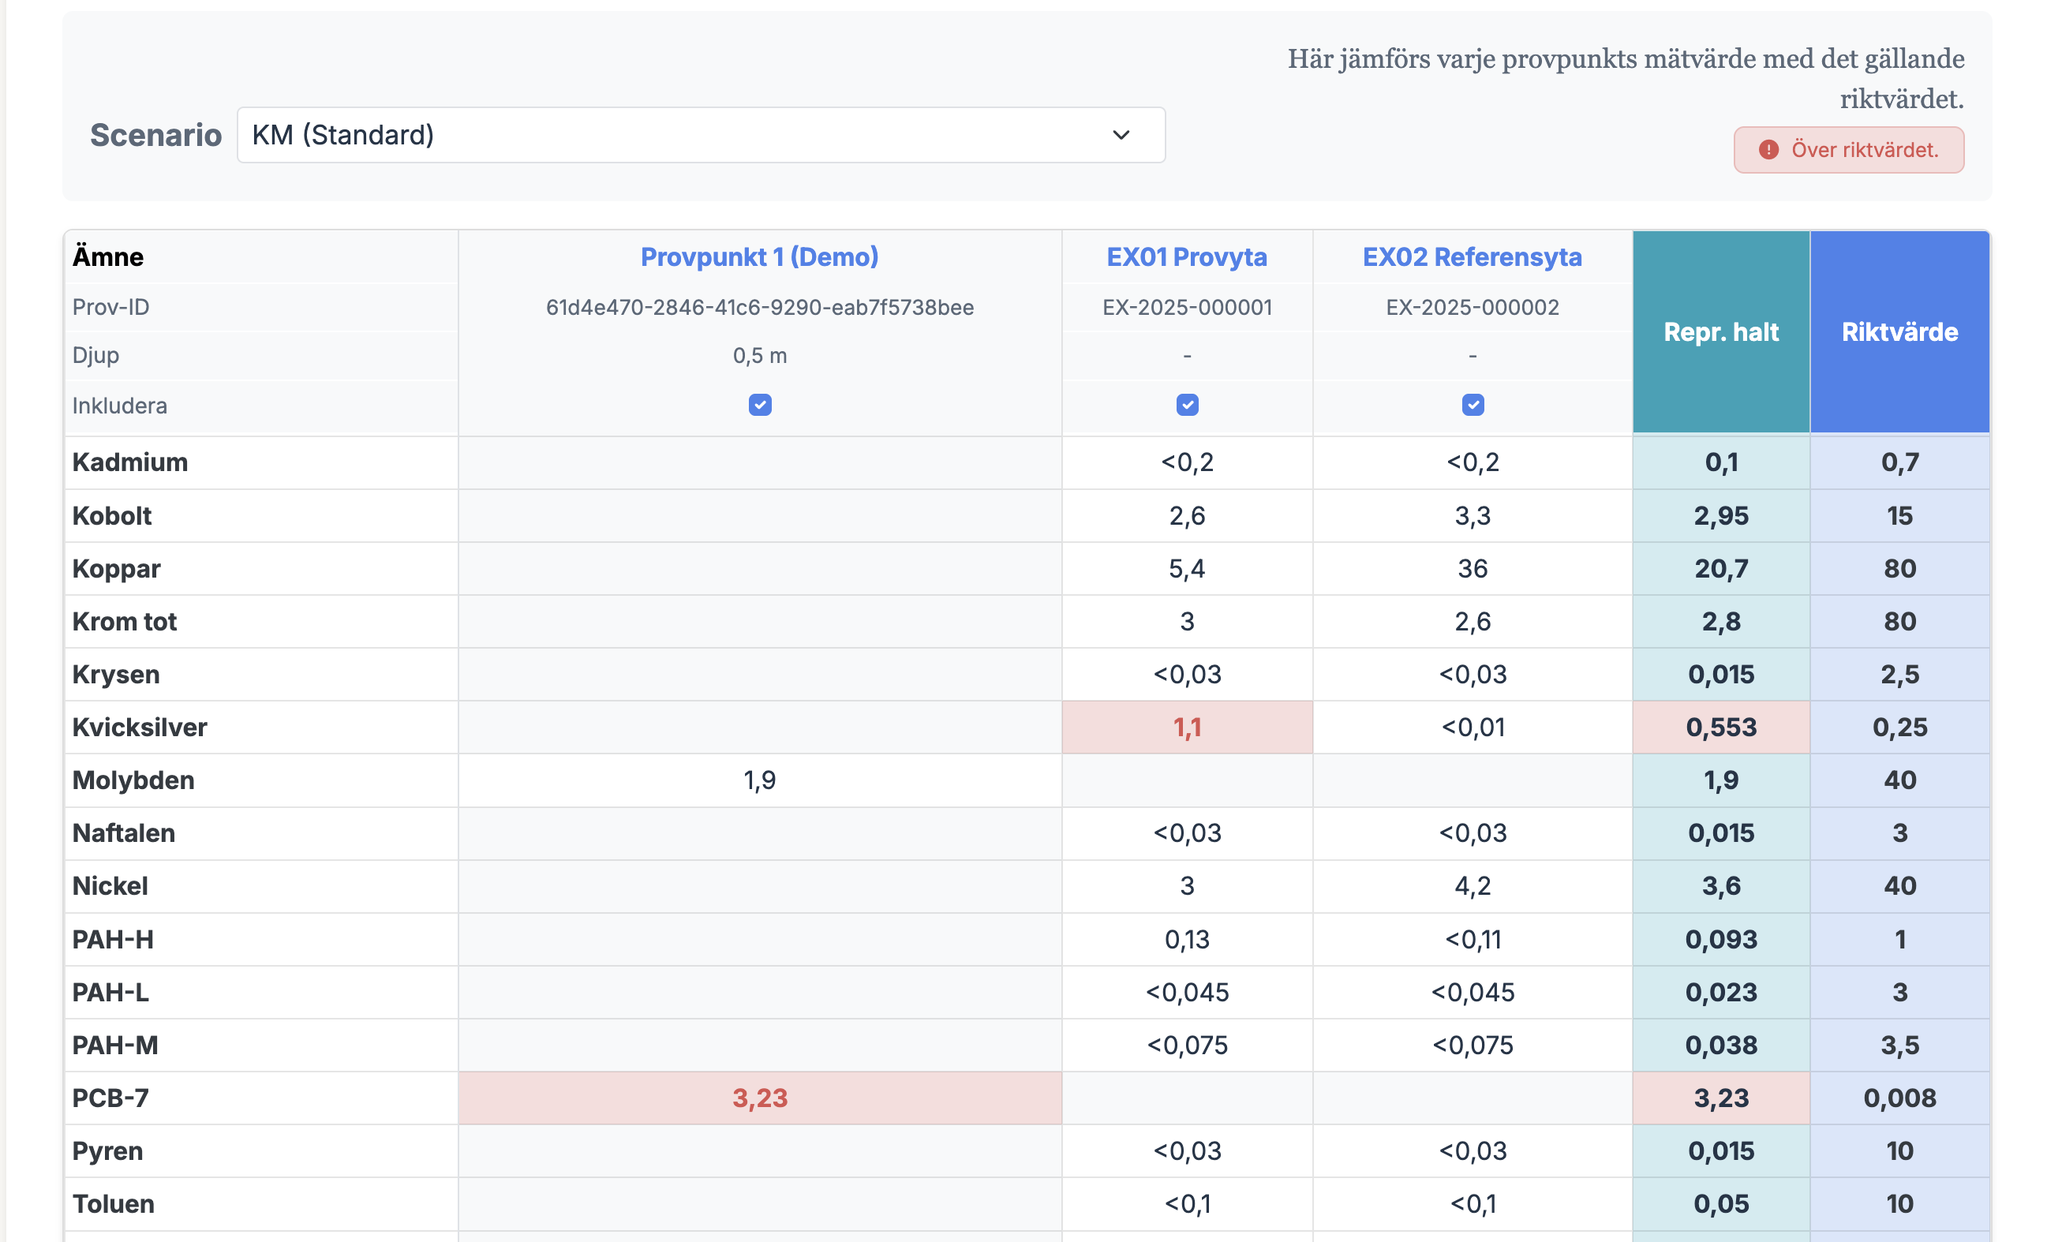Click the Riktvärde column header

[1899, 332]
